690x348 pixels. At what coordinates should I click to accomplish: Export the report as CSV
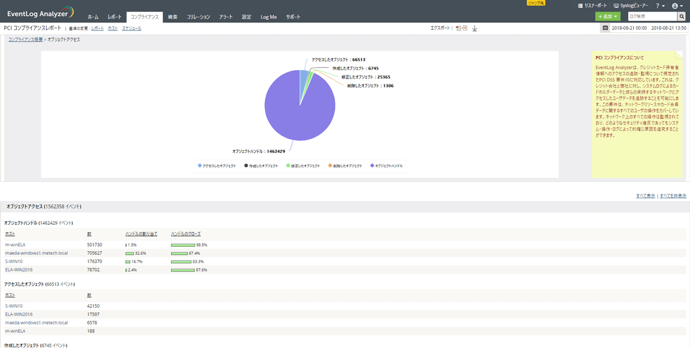[x=465, y=28]
